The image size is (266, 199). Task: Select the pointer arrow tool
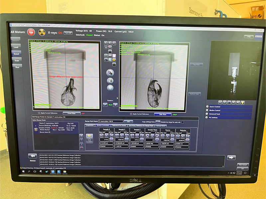point(110,47)
